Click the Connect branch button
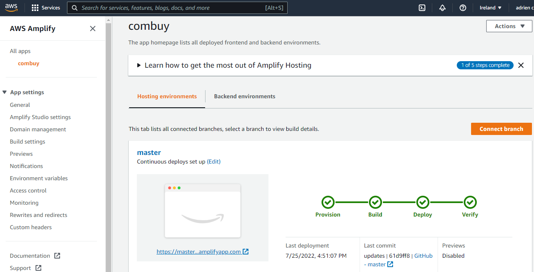The height and width of the screenshot is (272, 534). point(501,129)
